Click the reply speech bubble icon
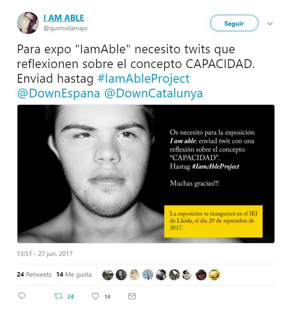Image resolution: width=291 pixels, height=312 pixels. [x=22, y=296]
